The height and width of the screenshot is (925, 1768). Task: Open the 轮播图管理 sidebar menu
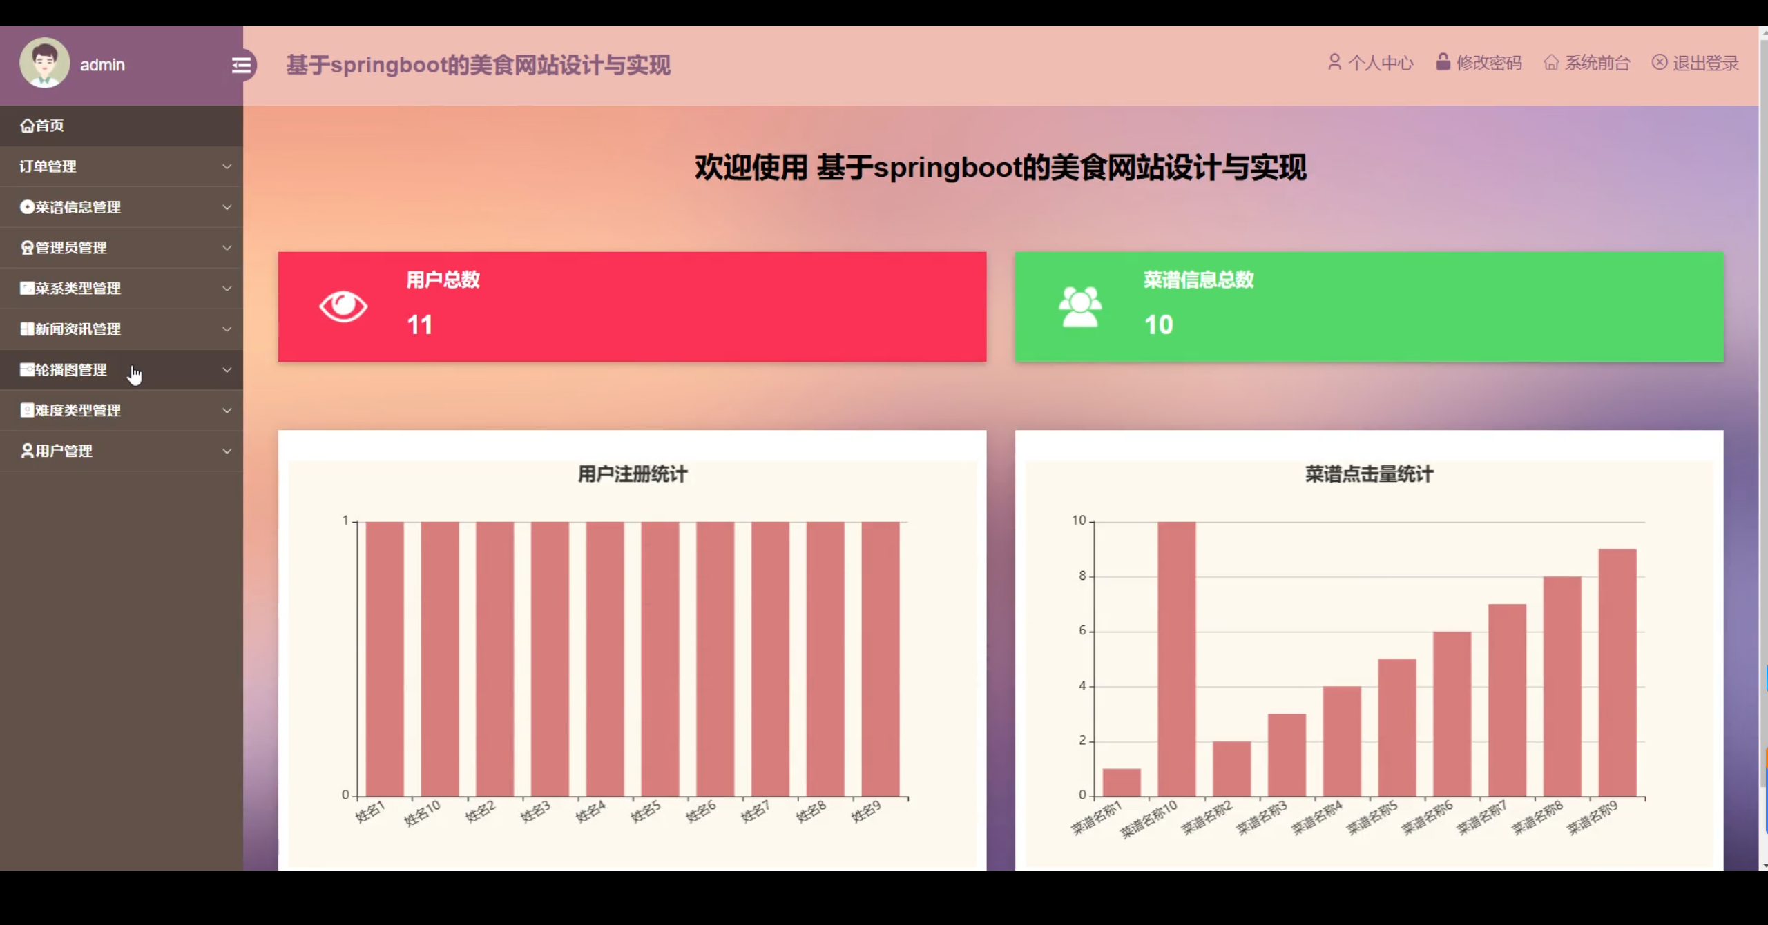71,370
